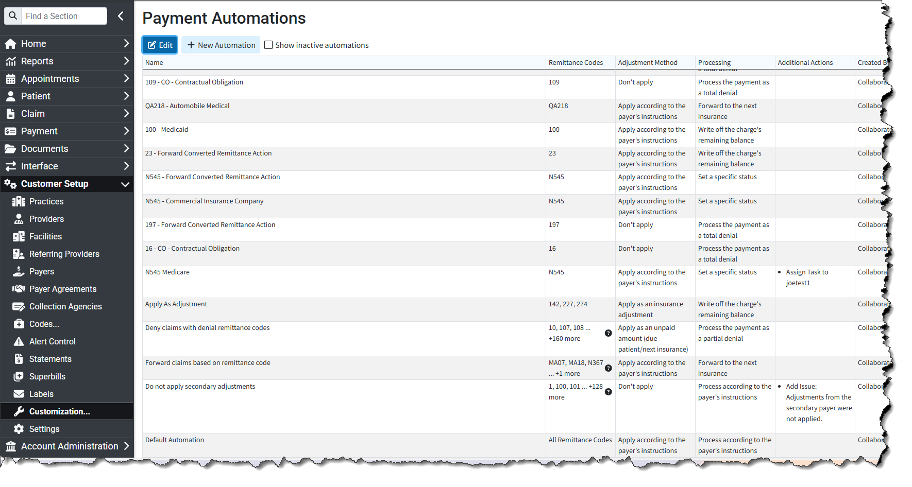Enable Show inactive automations checkbox
The width and height of the screenshot is (912, 487).
[268, 45]
